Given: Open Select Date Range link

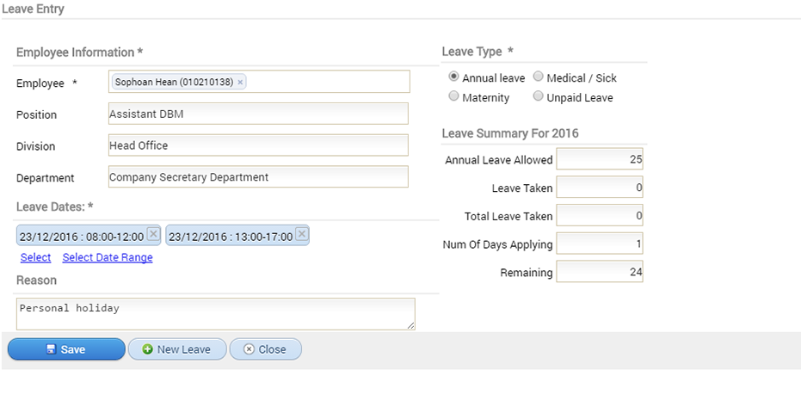Looking at the screenshot, I should tap(108, 257).
